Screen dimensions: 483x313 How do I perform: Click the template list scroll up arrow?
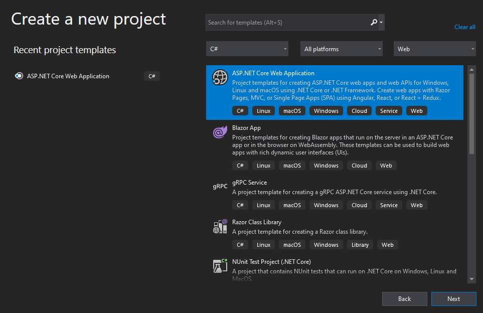tap(471, 69)
